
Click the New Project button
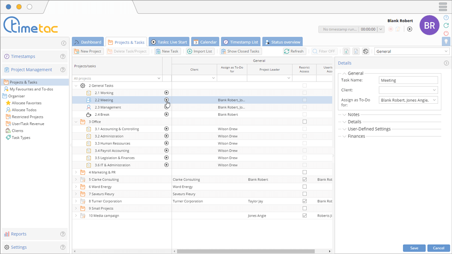[x=88, y=51]
